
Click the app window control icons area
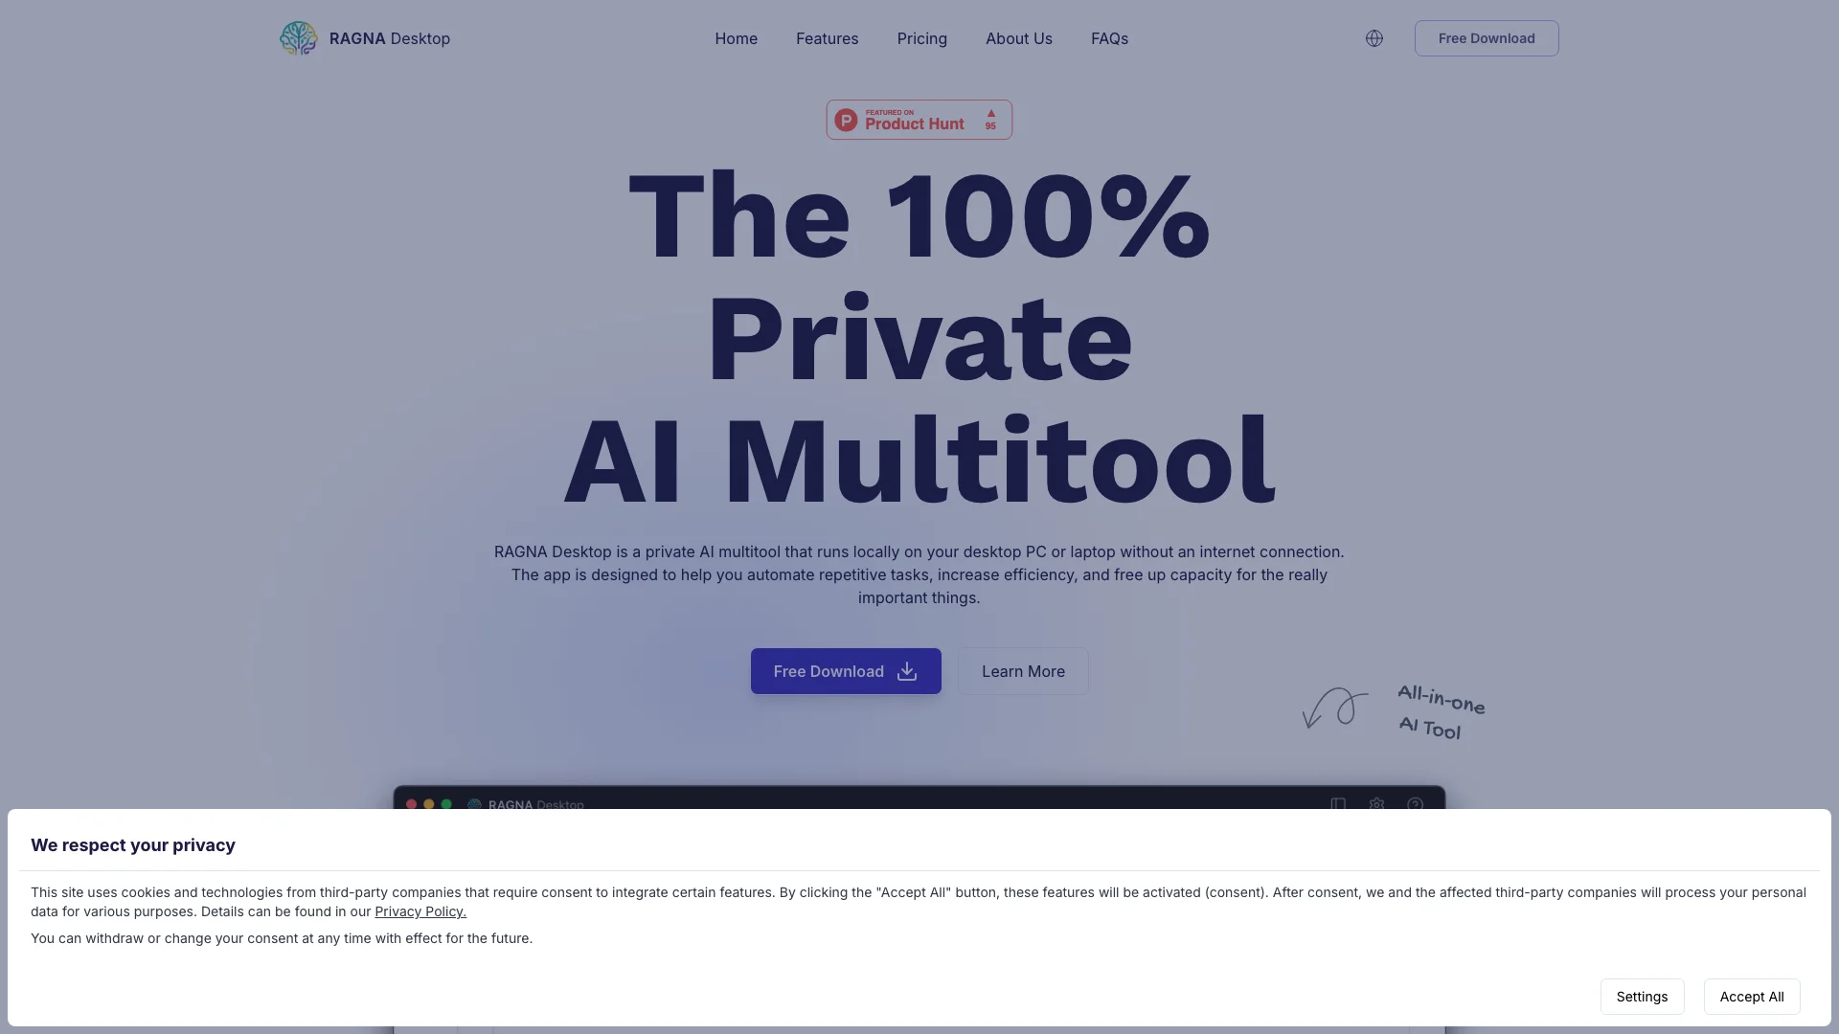point(428,805)
